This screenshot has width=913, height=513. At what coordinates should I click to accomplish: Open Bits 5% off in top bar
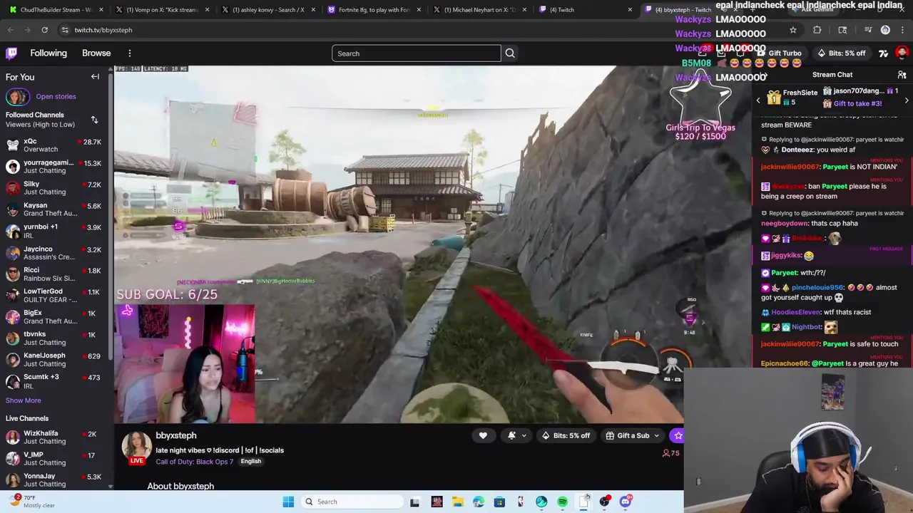(x=841, y=53)
